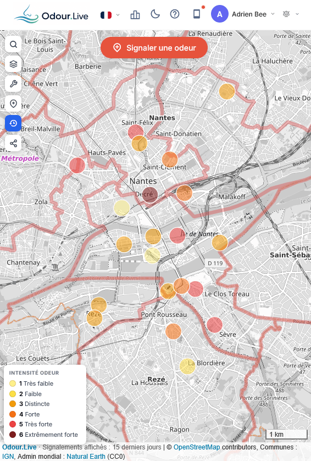Click the orange marker at Saint-Clément
The width and height of the screenshot is (311, 461).
point(170,160)
